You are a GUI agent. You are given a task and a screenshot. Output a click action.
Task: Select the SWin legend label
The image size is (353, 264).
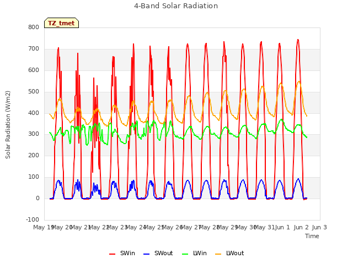click(127, 253)
